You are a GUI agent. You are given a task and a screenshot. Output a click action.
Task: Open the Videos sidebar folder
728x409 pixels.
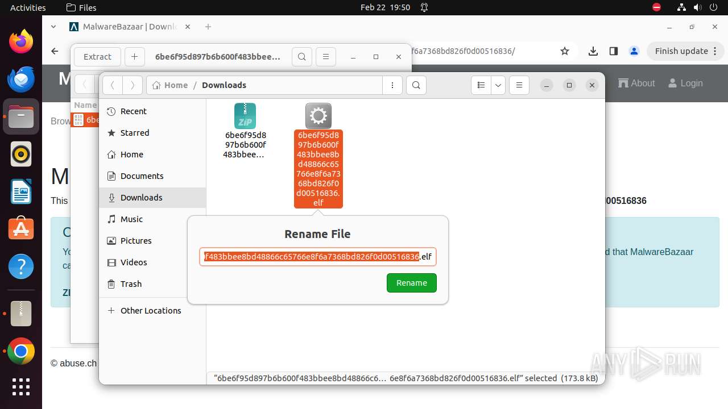152,262
